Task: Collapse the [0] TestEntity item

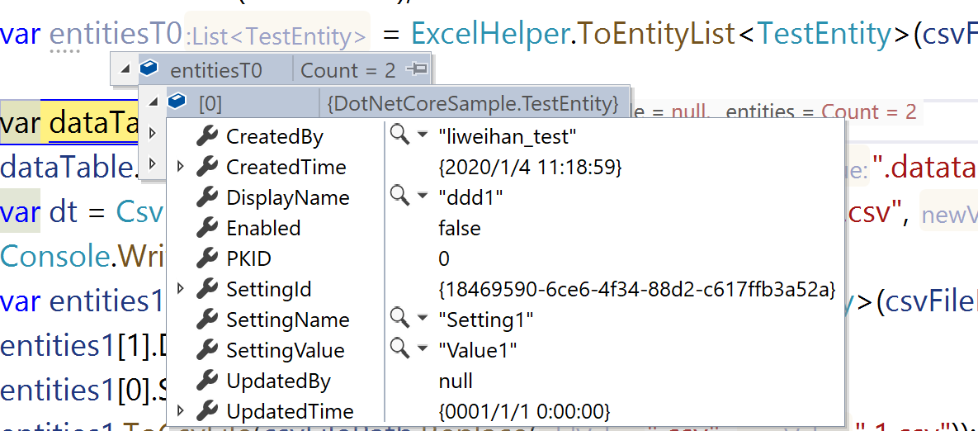Action: (x=153, y=102)
